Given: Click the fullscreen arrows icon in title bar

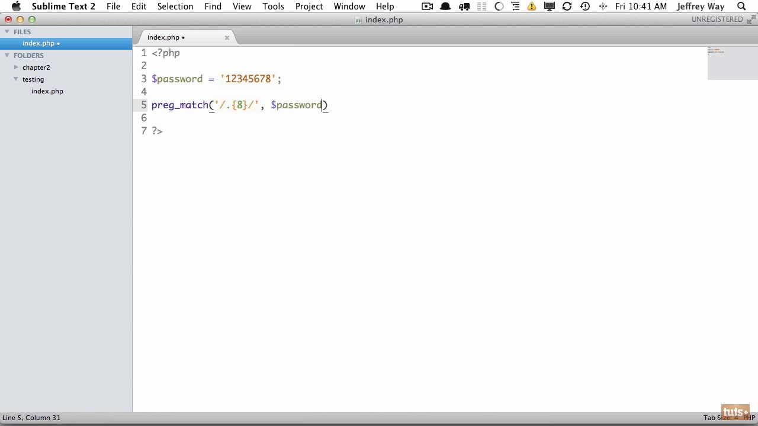Looking at the screenshot, I should point(750,20).
